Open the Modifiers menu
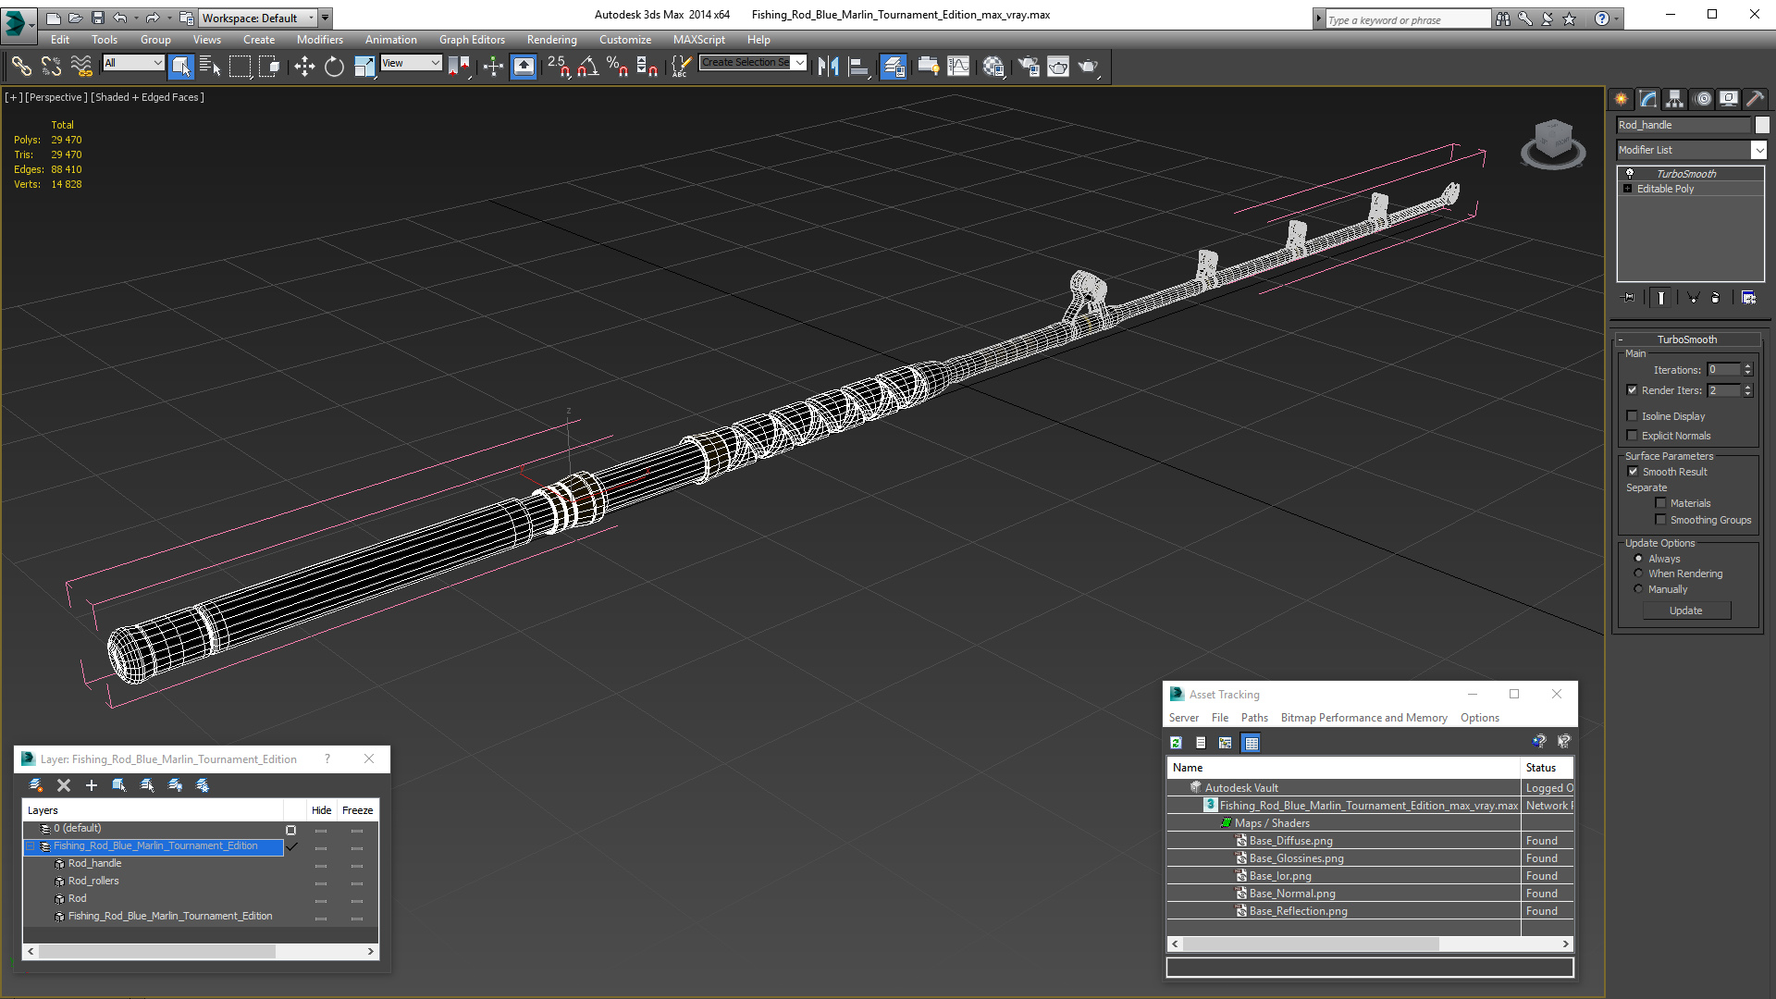The width and height of the screenshot is (1776, 999). pos(319,40)
